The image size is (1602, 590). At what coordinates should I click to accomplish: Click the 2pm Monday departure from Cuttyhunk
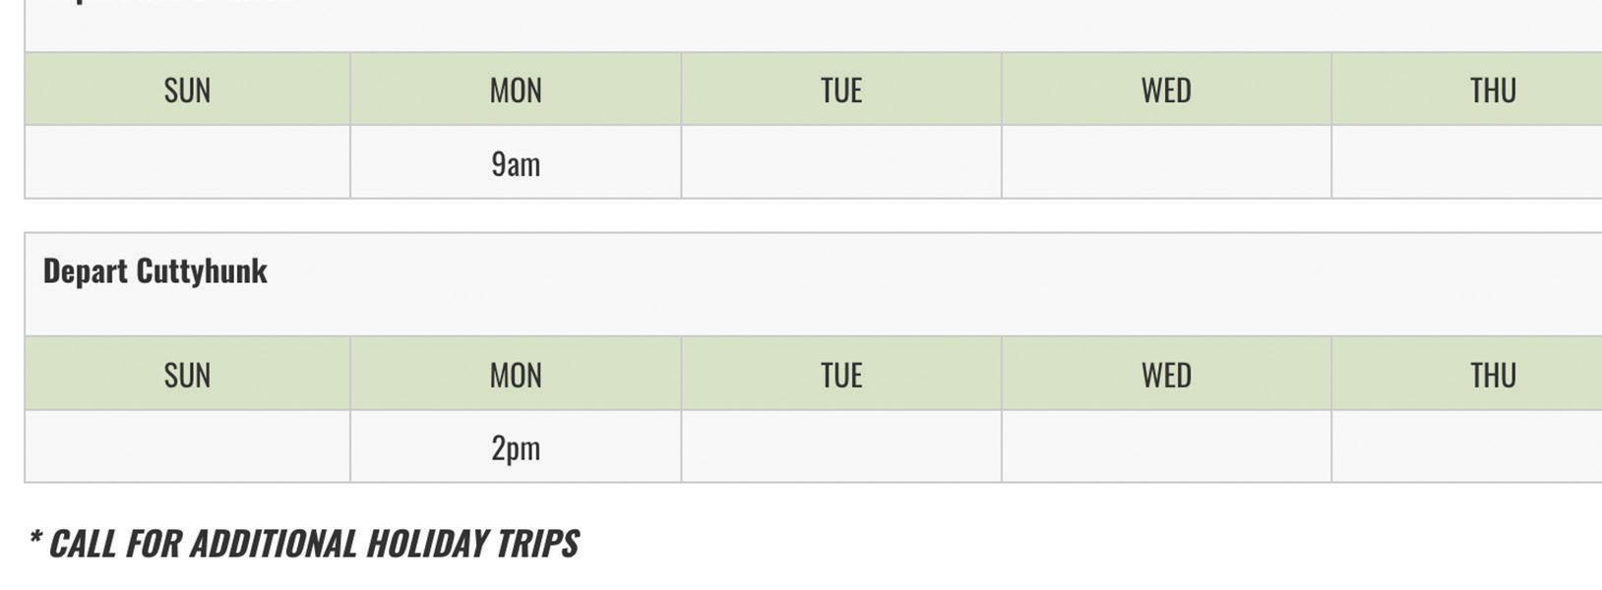pos(516,447)
